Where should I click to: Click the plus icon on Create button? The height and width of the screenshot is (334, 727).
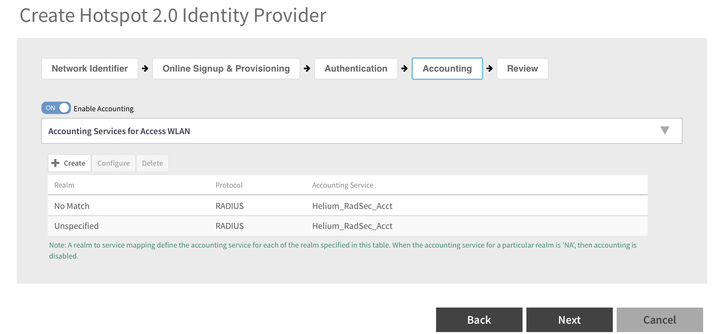coord(55,163)
